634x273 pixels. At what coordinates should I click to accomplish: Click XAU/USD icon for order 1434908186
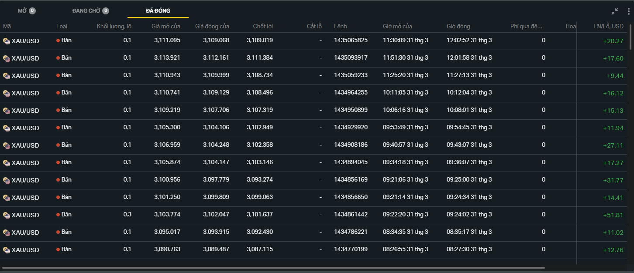click(7, 145)
